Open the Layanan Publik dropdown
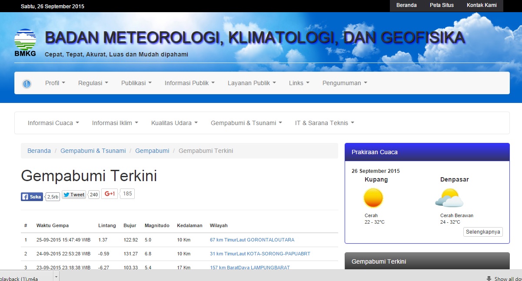Viewport: 522px width, 281px height. pos(252,83)
